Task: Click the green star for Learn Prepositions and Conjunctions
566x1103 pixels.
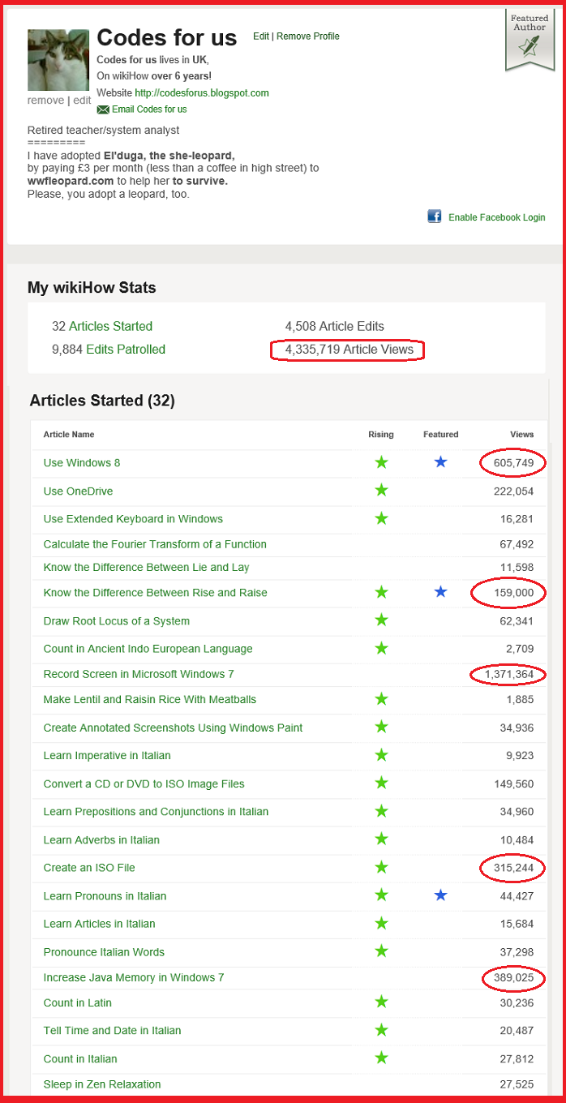Action: [381, 811]
